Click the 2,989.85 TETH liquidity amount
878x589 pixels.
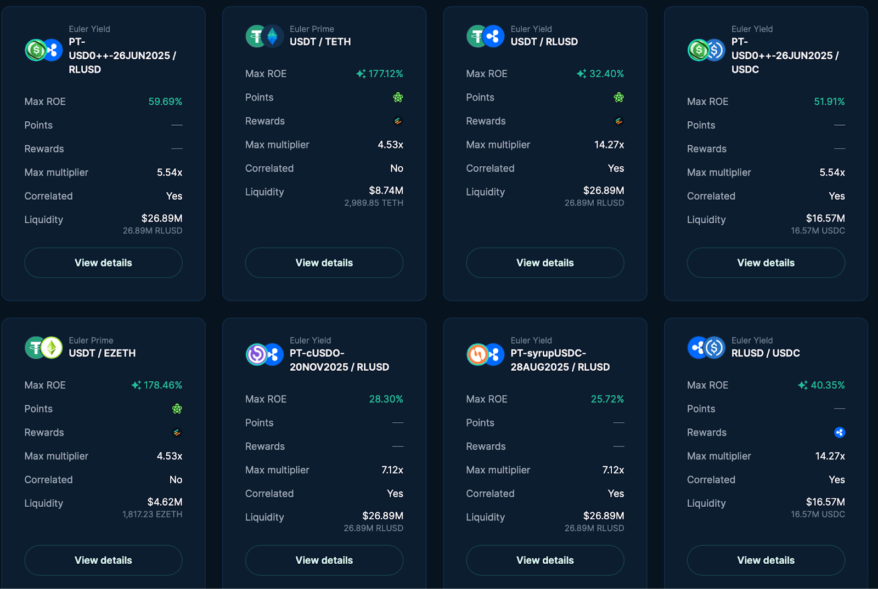click(374, 203)
